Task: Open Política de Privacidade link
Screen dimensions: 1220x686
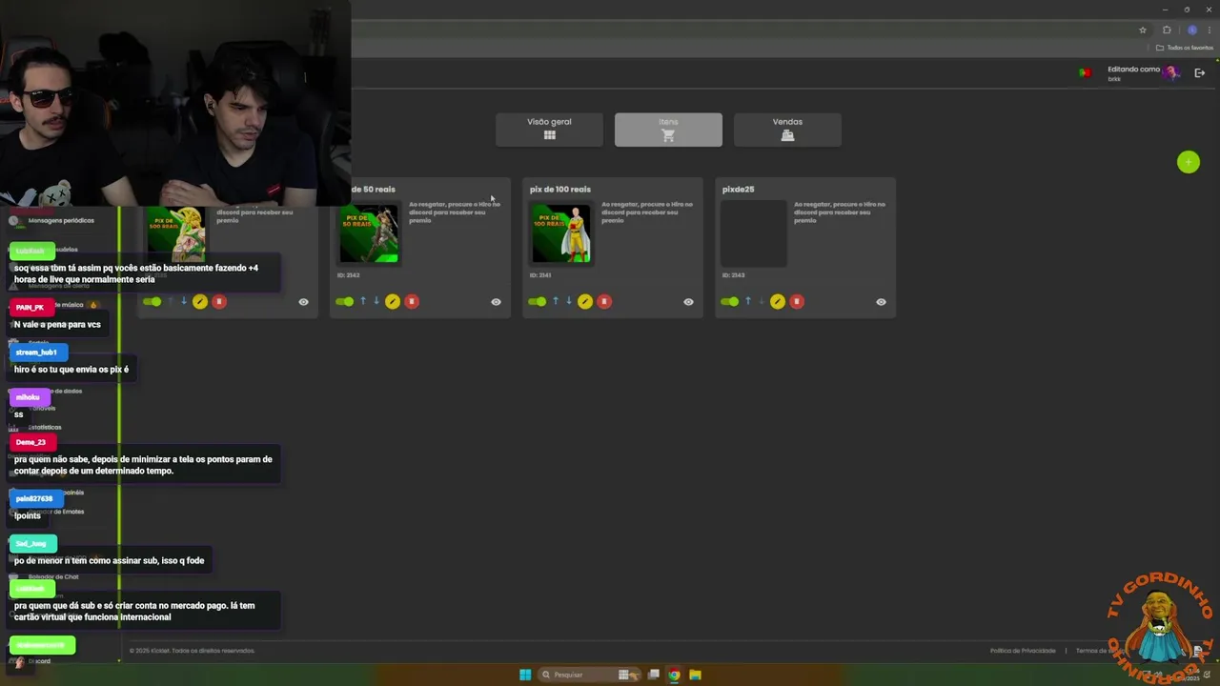Action: coord(1023,651)
